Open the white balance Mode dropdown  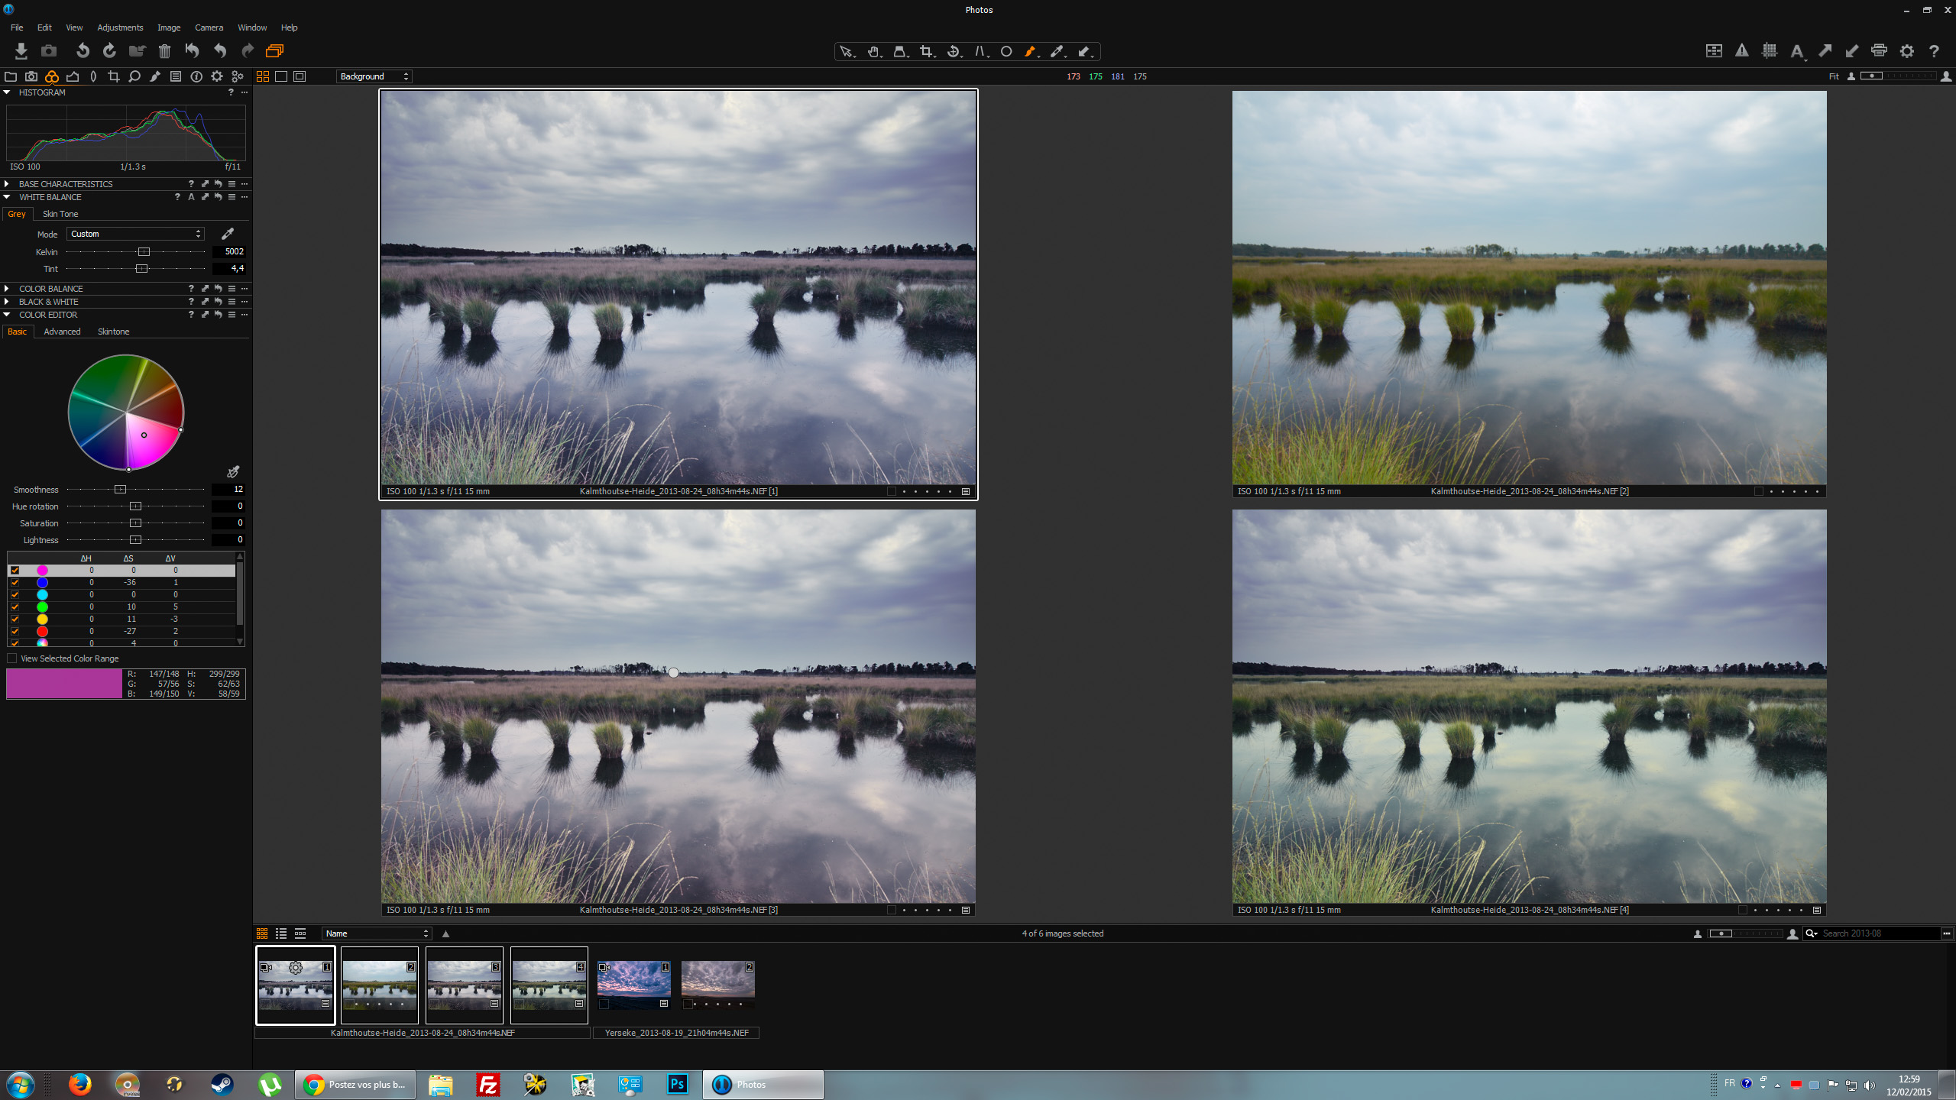135,234
